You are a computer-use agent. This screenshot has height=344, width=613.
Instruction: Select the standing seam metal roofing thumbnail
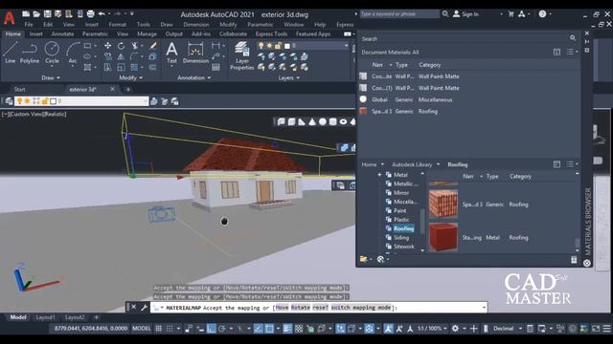(443, 237)
